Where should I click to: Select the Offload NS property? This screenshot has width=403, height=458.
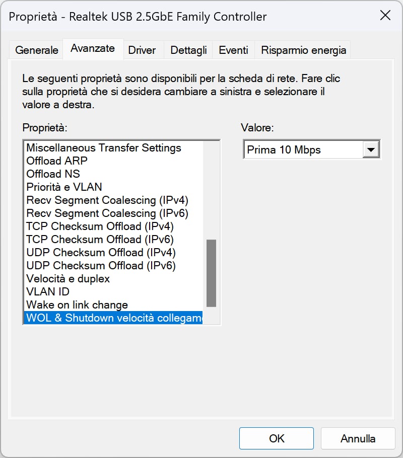[x=113, y=174]
